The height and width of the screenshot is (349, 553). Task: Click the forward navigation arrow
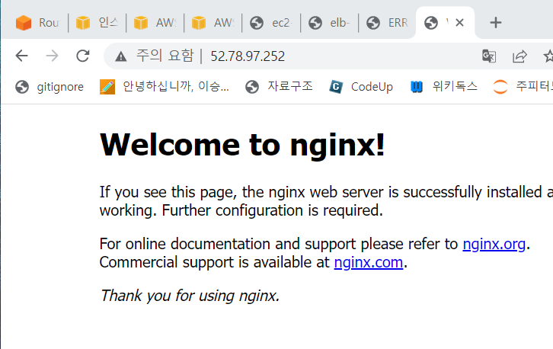(x=53, y=56)
